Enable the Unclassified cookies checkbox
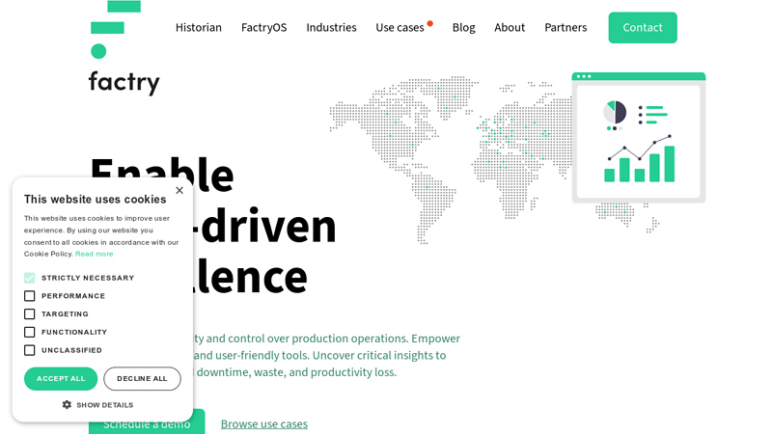 [30, 350]
